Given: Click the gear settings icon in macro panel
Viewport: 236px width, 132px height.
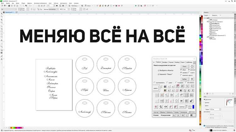Looking at the screenshot, I should click(191, 115).
